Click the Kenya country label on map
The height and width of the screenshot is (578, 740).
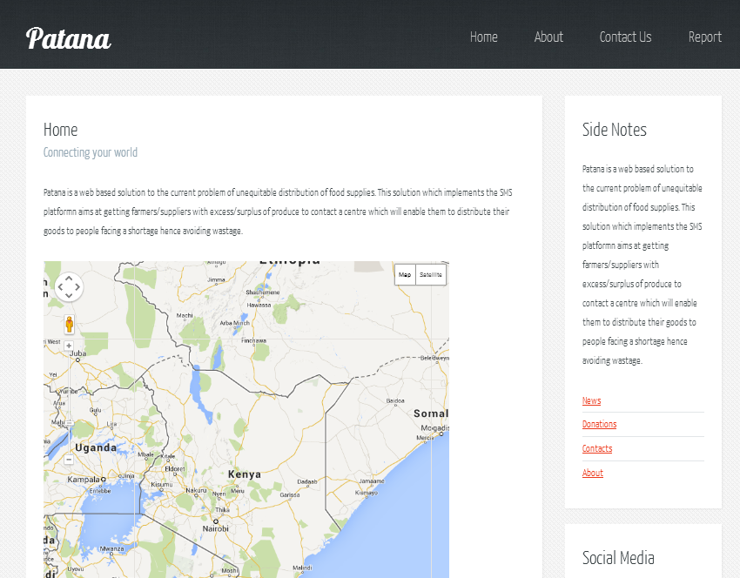(x=245, y=474)
